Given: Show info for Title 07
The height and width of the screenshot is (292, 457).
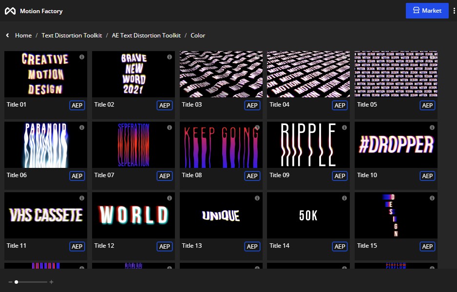Looking at the screenshot, I should tap(170, 128).
